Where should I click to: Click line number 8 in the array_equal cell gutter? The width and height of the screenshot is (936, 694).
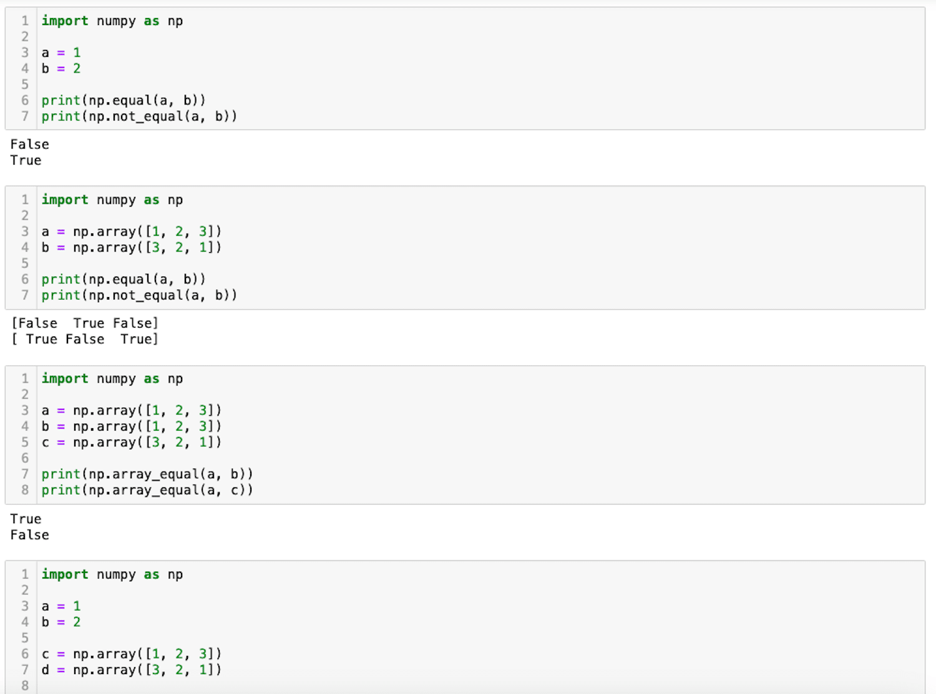(25, 490)
